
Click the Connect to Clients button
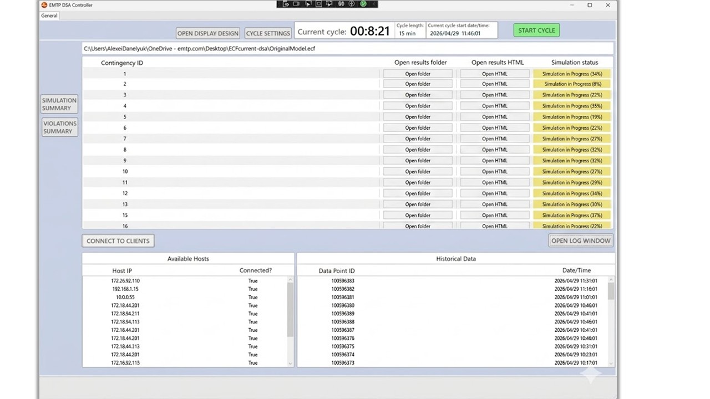[x=118, y=241]
